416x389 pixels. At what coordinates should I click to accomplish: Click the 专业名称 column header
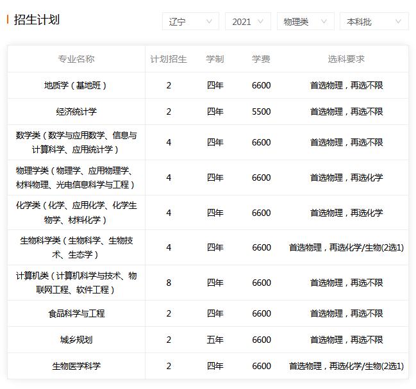click(76, 59)
